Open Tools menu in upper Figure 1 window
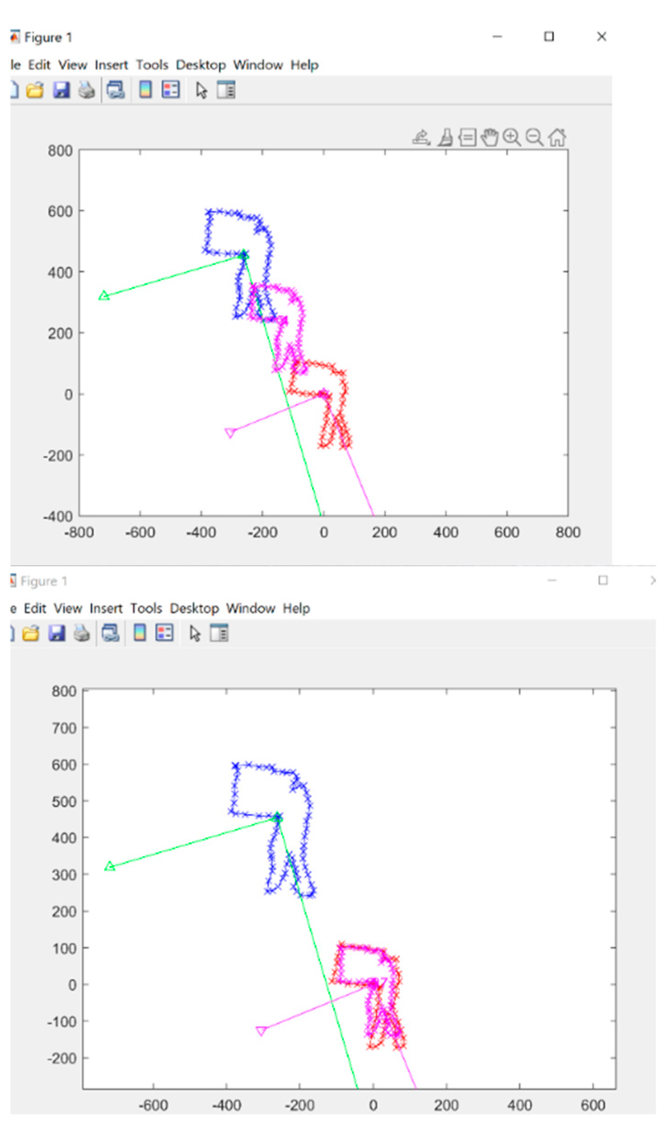 (x=152, y=65)
